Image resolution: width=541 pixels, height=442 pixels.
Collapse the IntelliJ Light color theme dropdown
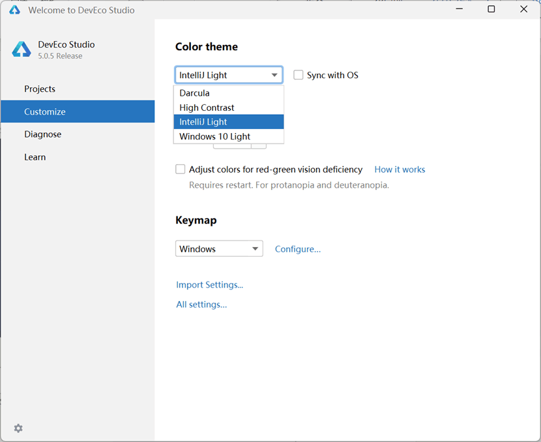[229, 75]
